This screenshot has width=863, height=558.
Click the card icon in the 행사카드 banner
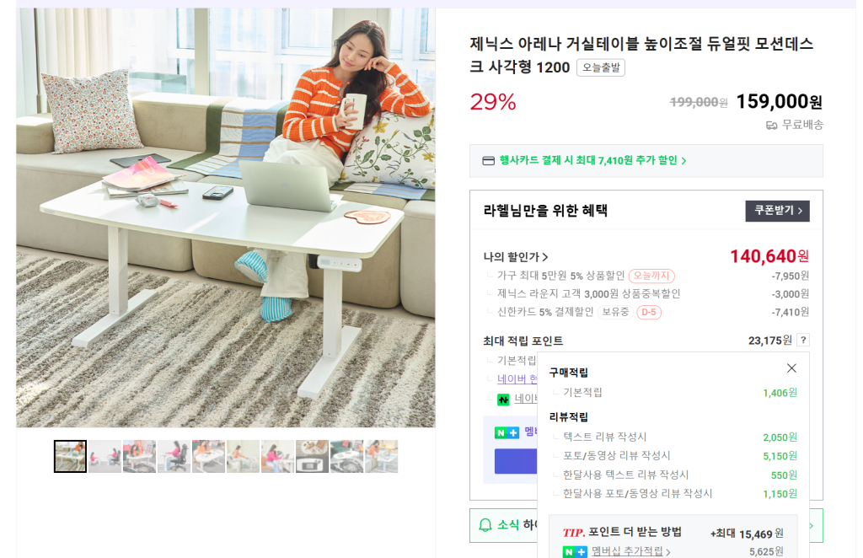click(488, 161)
